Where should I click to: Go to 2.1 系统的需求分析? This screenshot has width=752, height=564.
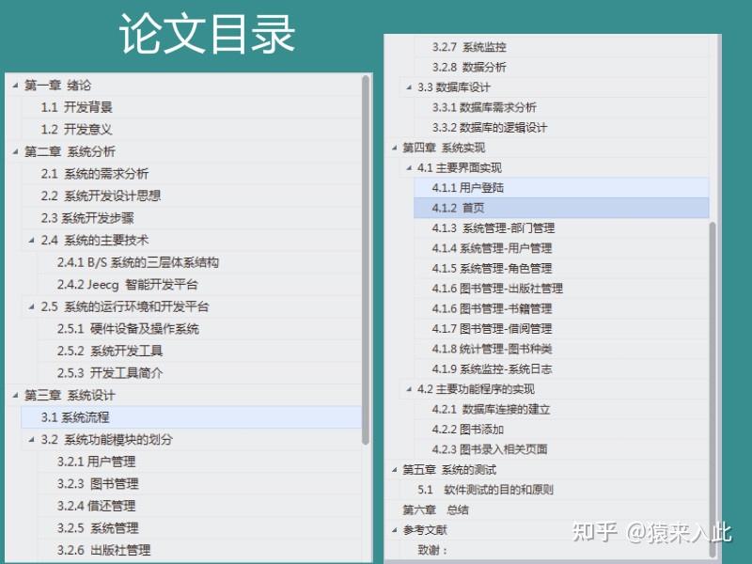point(95,174)
